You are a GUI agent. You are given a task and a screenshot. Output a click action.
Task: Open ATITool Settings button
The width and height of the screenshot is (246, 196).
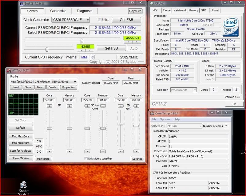[x=137, y=159]
